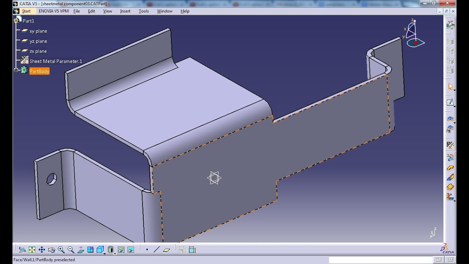Open the dropdown under the shading mode icon
Viewport: 469px width, 264px height.
tap(115, 253)
